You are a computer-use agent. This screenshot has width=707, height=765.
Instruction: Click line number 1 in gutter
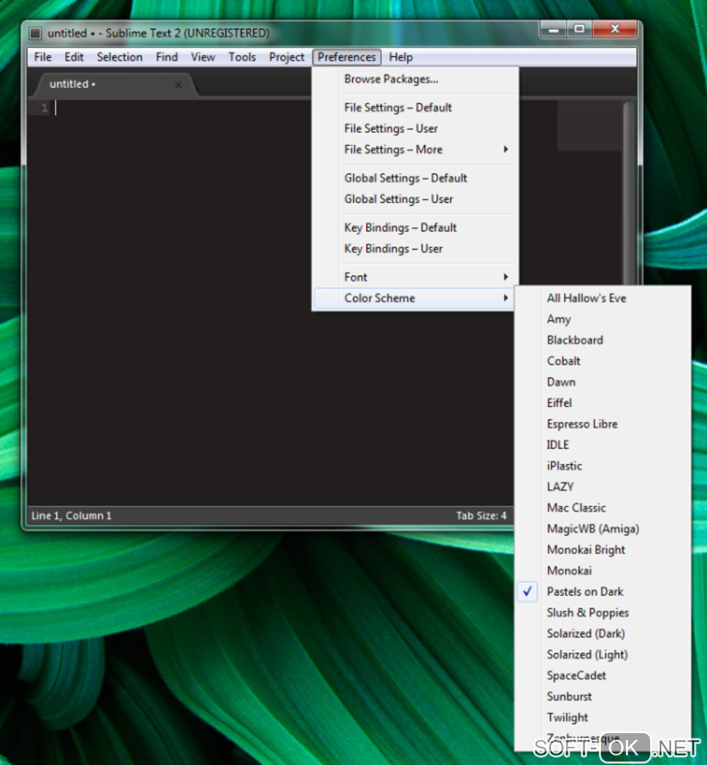44,108
